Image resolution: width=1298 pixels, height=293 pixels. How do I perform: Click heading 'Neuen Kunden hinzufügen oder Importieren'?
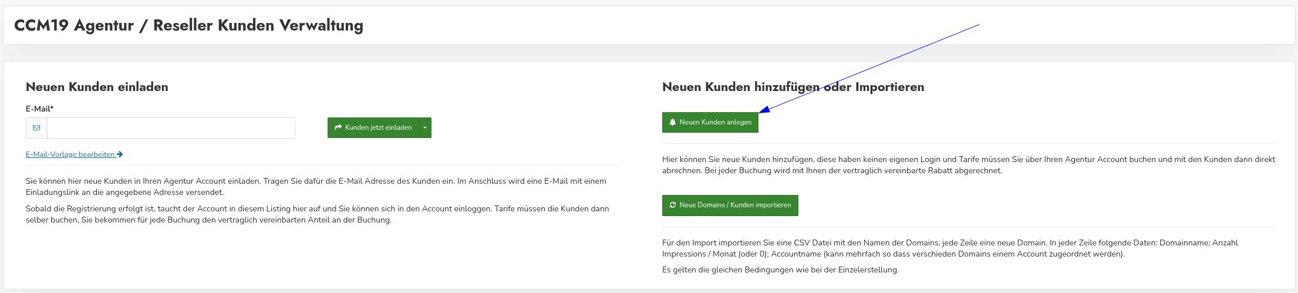coord(793,87)
